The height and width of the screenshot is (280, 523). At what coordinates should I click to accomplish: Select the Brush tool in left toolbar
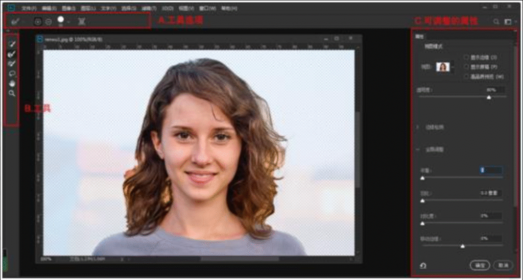[x=12, y=63]
